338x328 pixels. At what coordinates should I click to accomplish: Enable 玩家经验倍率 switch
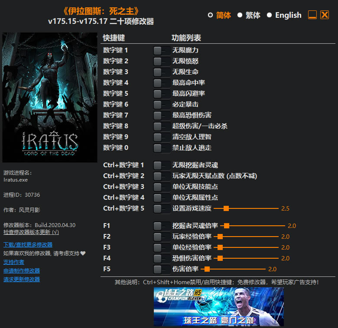(x=162, y=237)
